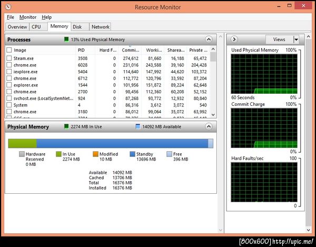Open the Views dropdown arrow
This screenshot has width=316, height=247.
(296, 39)
